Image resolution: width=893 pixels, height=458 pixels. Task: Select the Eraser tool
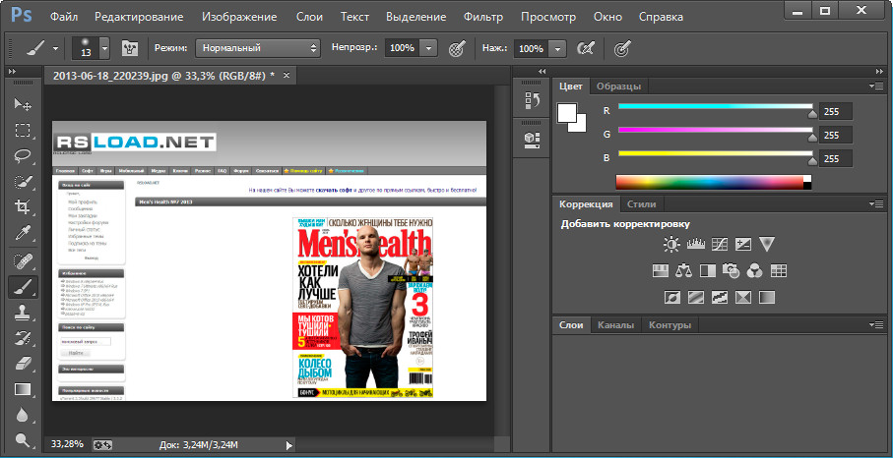click(23, 363)
